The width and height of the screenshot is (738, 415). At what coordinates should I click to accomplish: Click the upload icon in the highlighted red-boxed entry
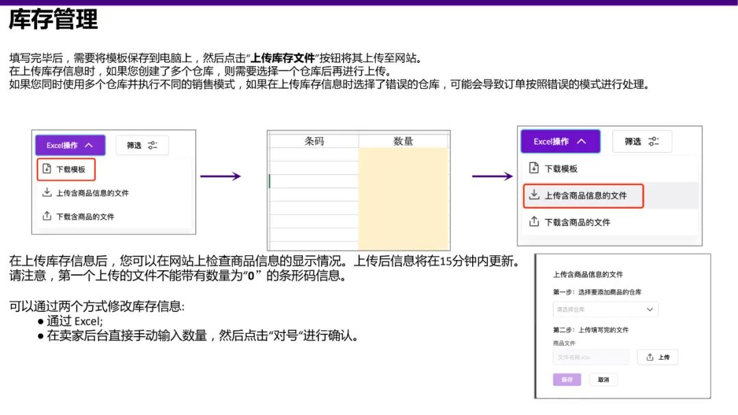click(534, 195)
